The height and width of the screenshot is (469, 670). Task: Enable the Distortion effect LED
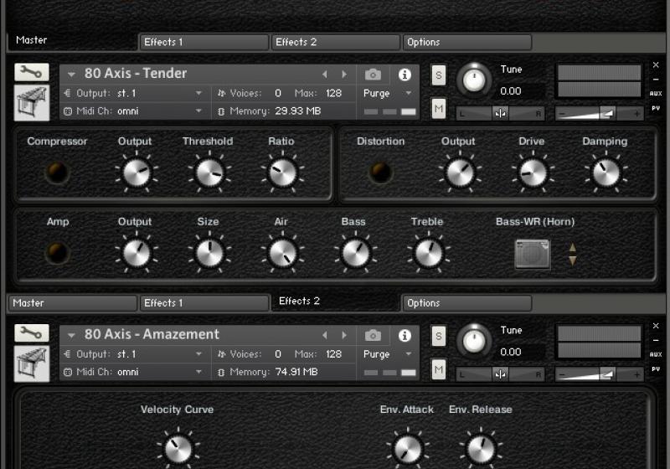click(x=381, y=173)
